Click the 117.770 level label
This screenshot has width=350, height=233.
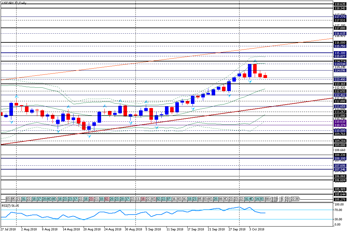340,17
